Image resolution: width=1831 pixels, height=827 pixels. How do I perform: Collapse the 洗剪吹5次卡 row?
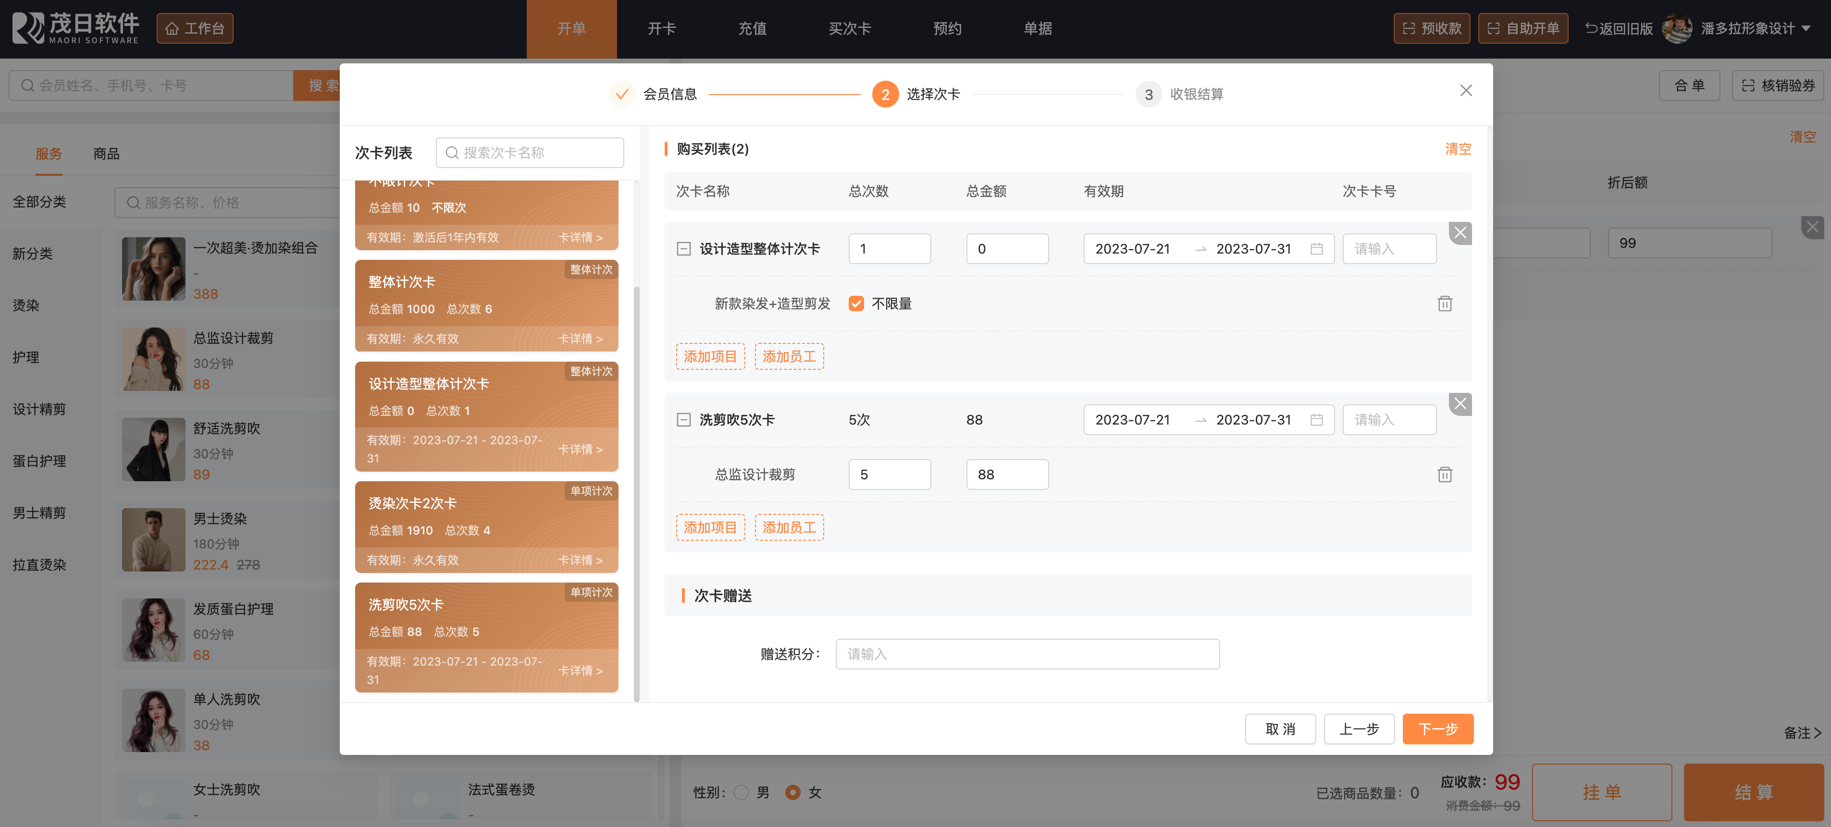[x=683, y=420]
